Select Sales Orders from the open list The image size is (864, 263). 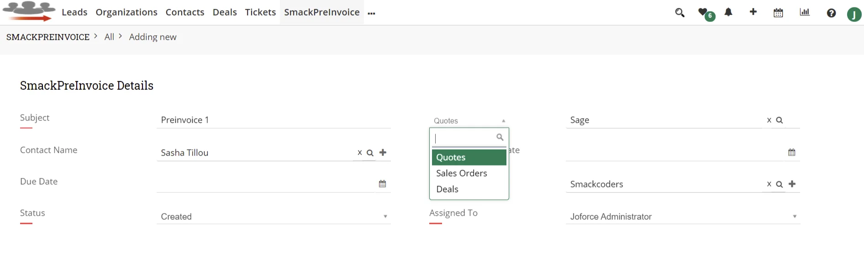pyautogui.click(x=461, y=173)
